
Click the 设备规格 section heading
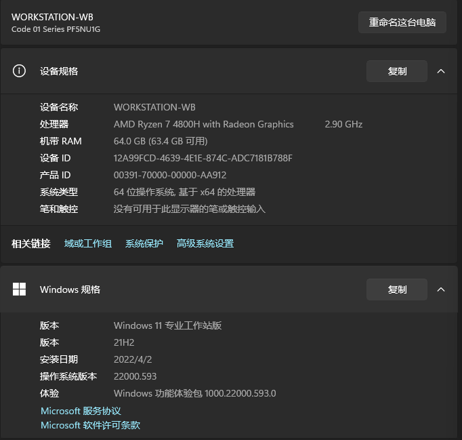coord(59,71)
